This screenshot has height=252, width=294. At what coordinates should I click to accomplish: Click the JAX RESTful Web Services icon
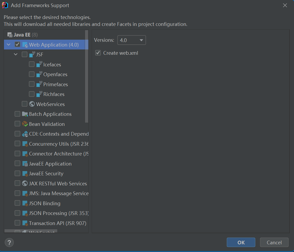[25, 183]
